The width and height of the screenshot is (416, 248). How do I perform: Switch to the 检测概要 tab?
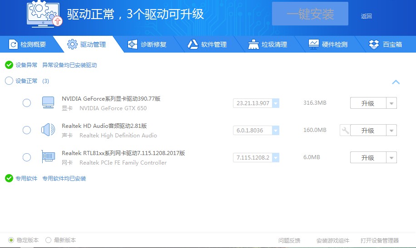[27, 44]
